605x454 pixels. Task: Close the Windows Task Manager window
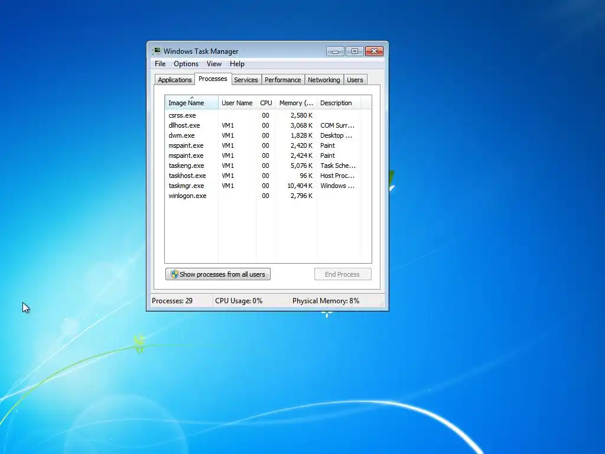coord(374,51)
